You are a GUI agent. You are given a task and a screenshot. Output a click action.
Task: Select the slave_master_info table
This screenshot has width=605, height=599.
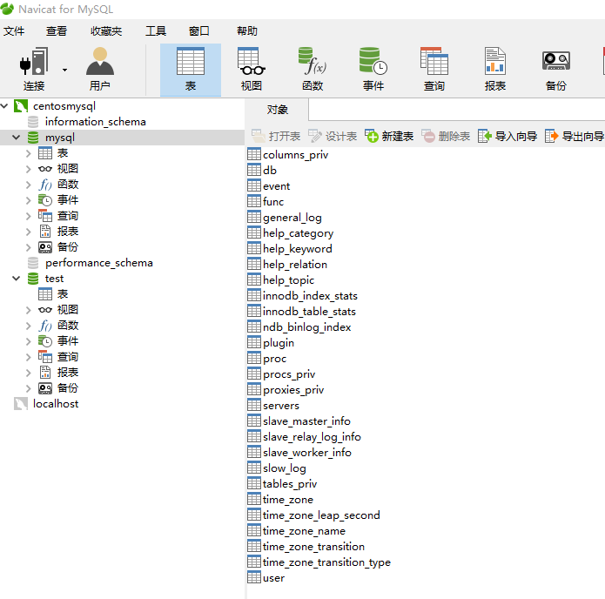tap(306, 421)
